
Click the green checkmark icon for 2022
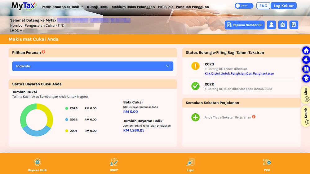[x=195, y=86]
